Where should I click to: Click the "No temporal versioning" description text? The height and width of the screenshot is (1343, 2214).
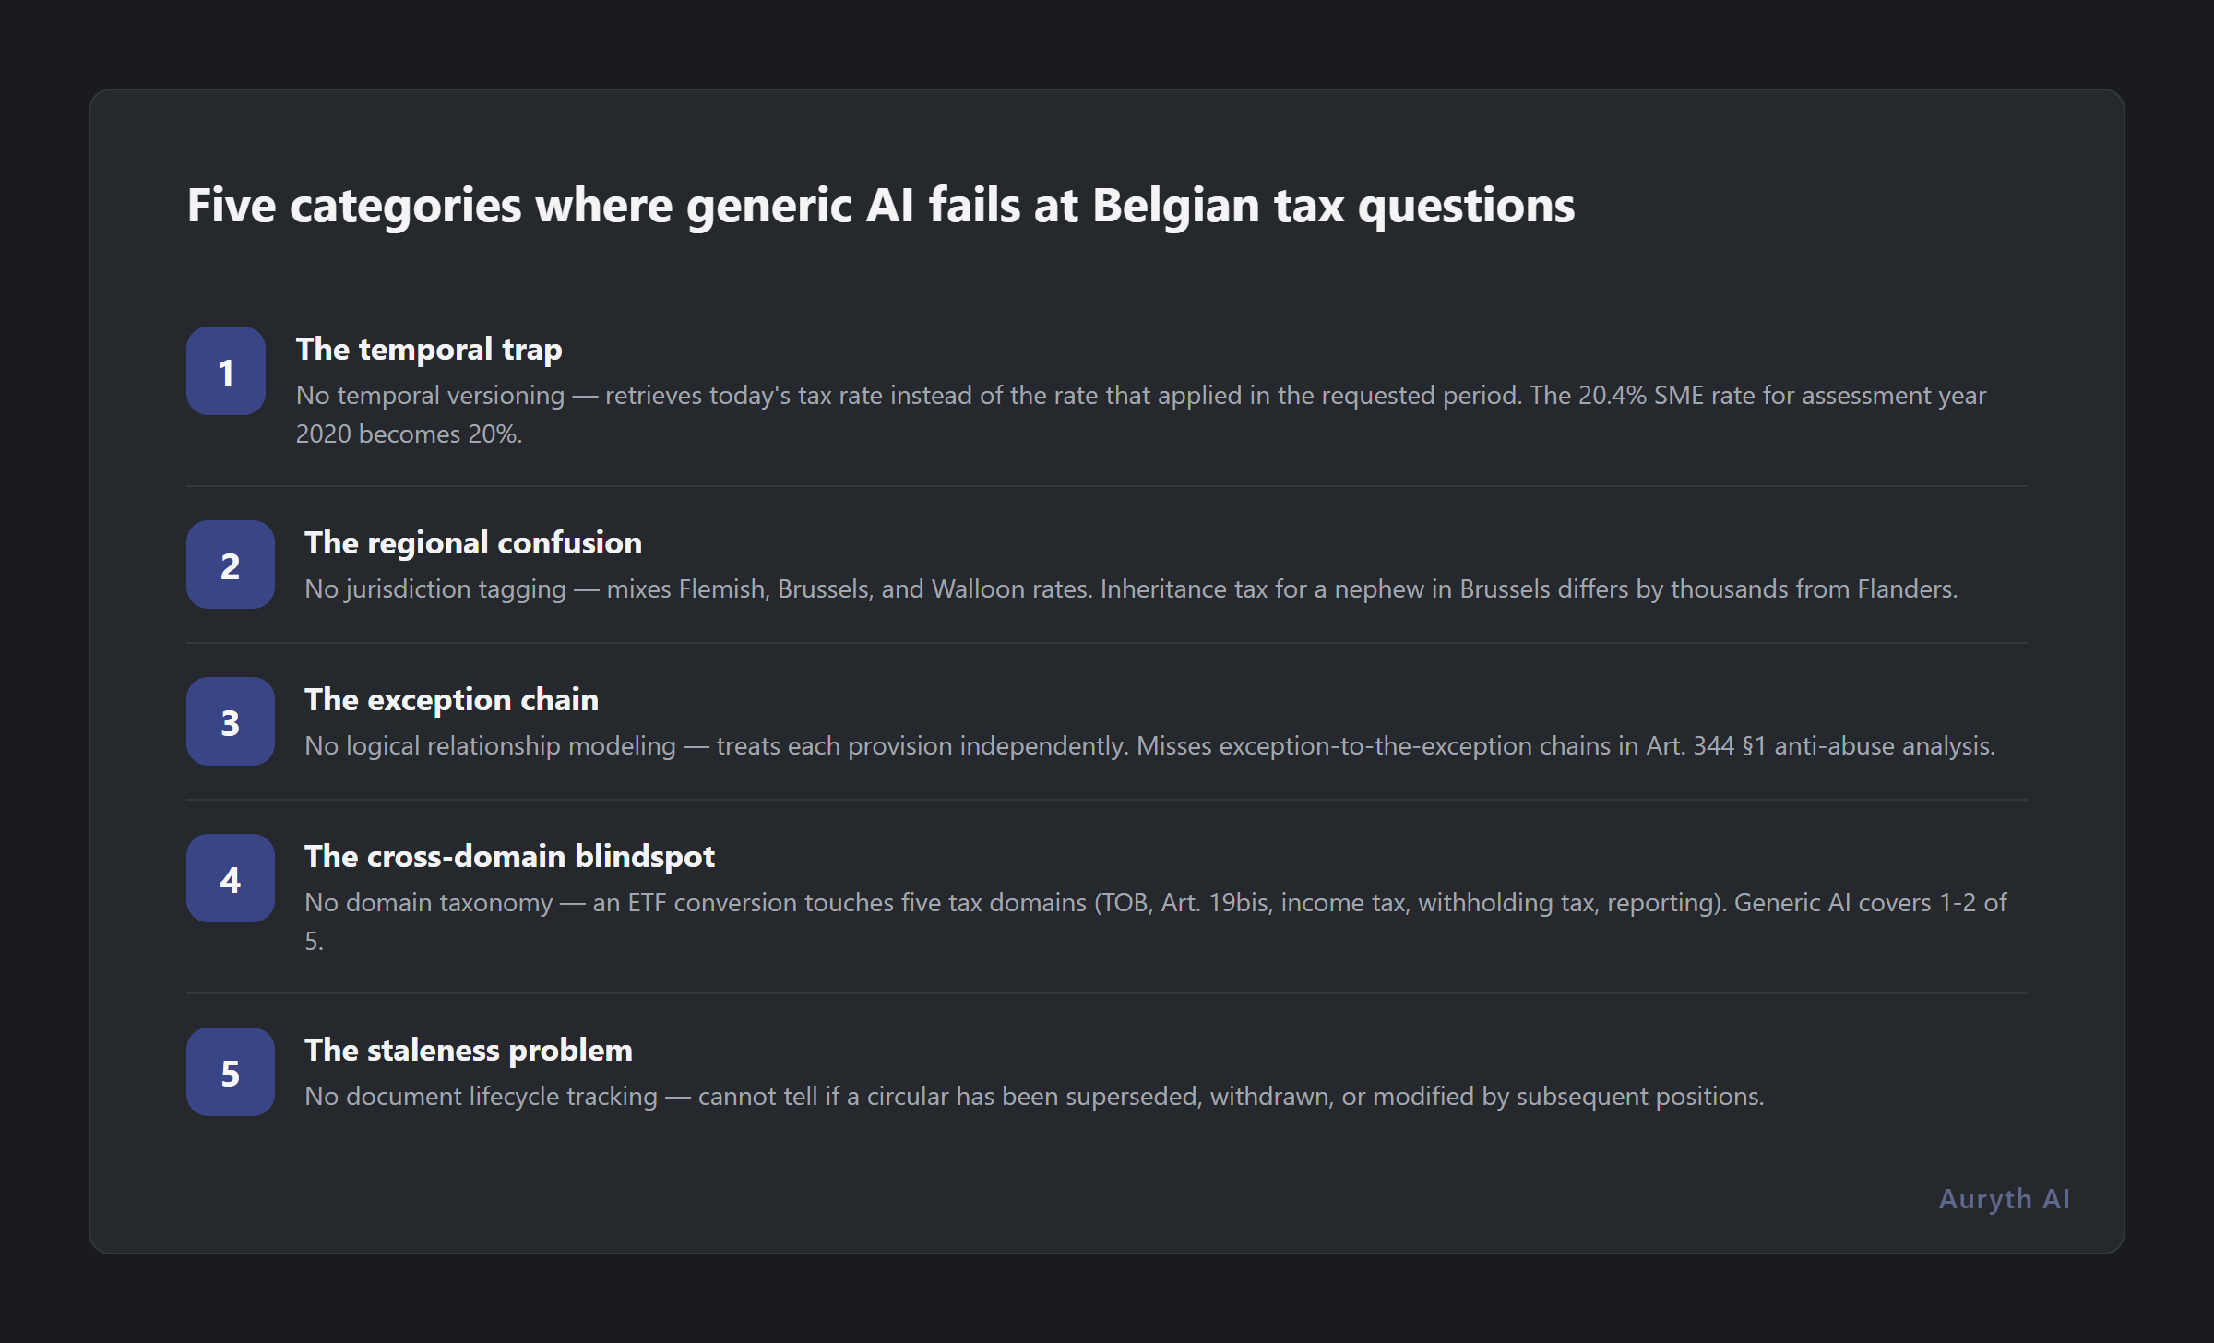[x=430, y=396]
